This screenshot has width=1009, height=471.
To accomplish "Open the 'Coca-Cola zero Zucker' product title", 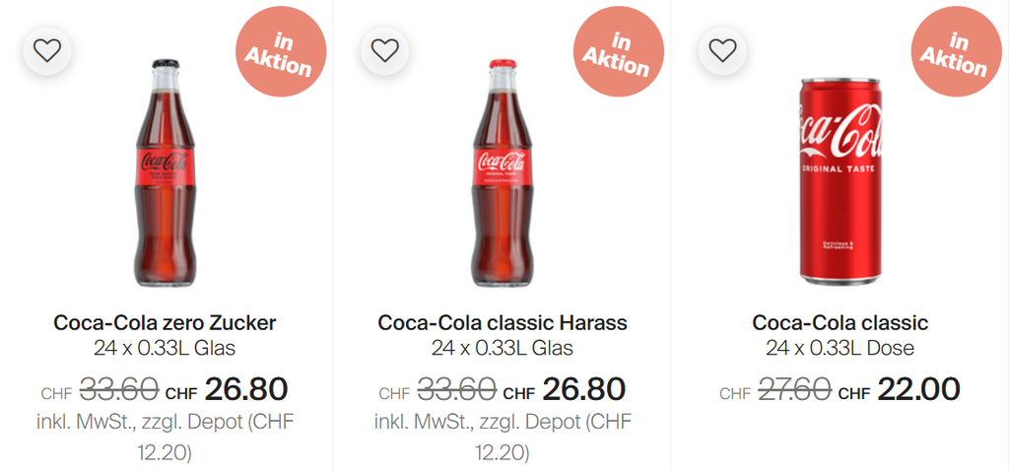I will [x=165, y=323].
